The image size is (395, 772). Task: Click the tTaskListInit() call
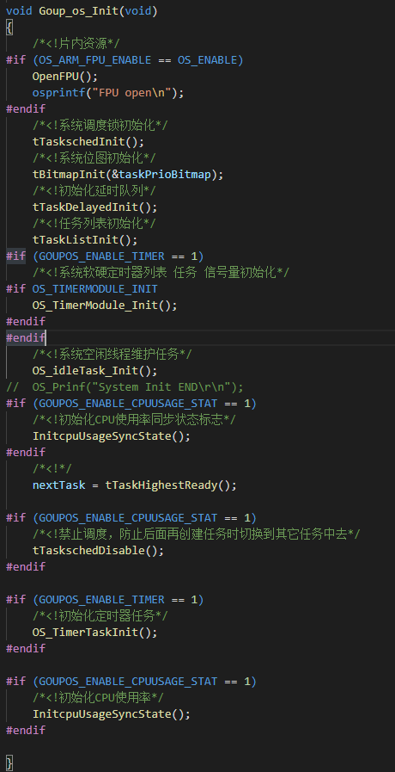point(85,240)
